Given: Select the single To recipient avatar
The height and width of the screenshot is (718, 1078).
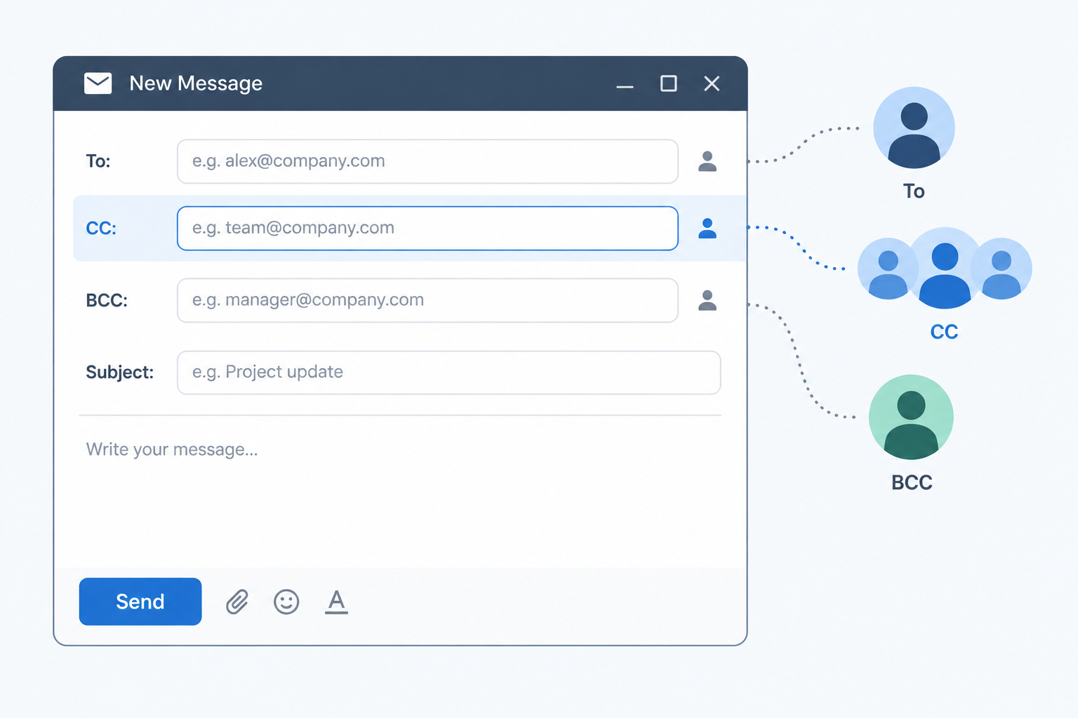Looking at the screenshot, I should pos(914,128).
